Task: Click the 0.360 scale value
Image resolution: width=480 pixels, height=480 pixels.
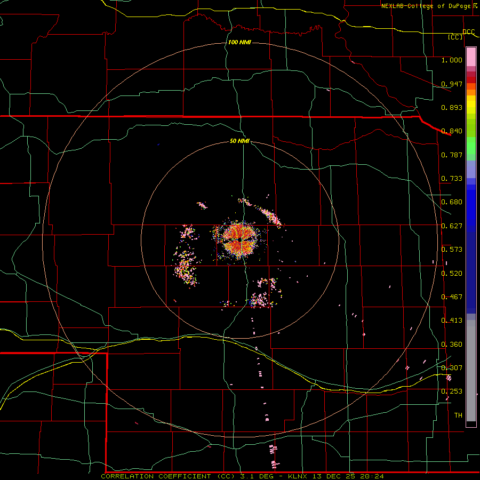Action: tap(452, 345)
